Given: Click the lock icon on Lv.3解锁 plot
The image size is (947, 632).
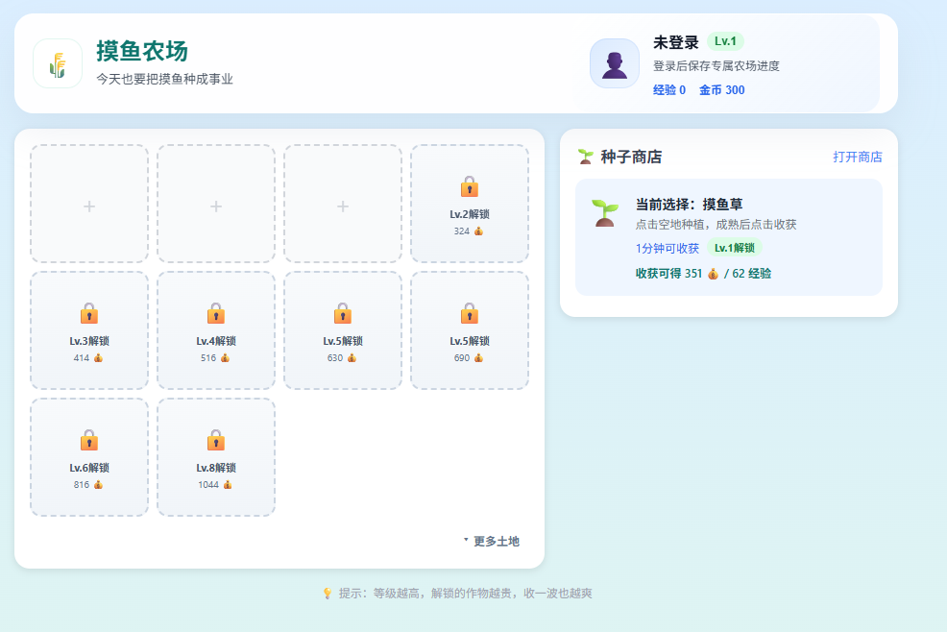Looking at the screenshot, I should (x=88, y=313).
